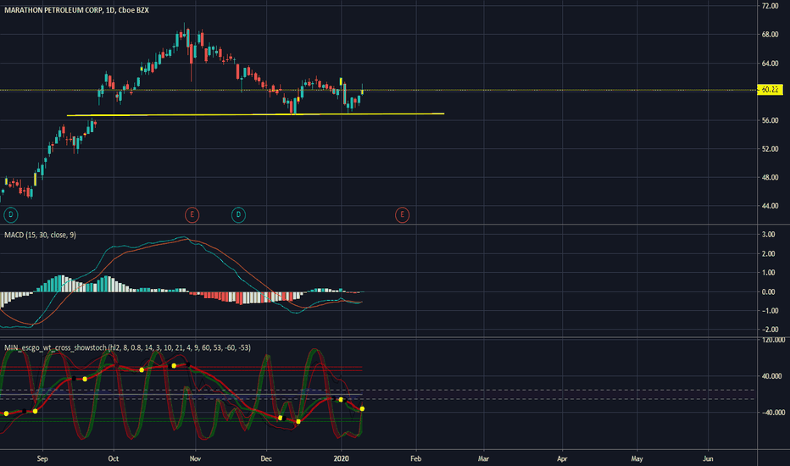
Task: Open the MACD (15, 30, close, 9) indicator legend
Action: (x=41, y=235)
